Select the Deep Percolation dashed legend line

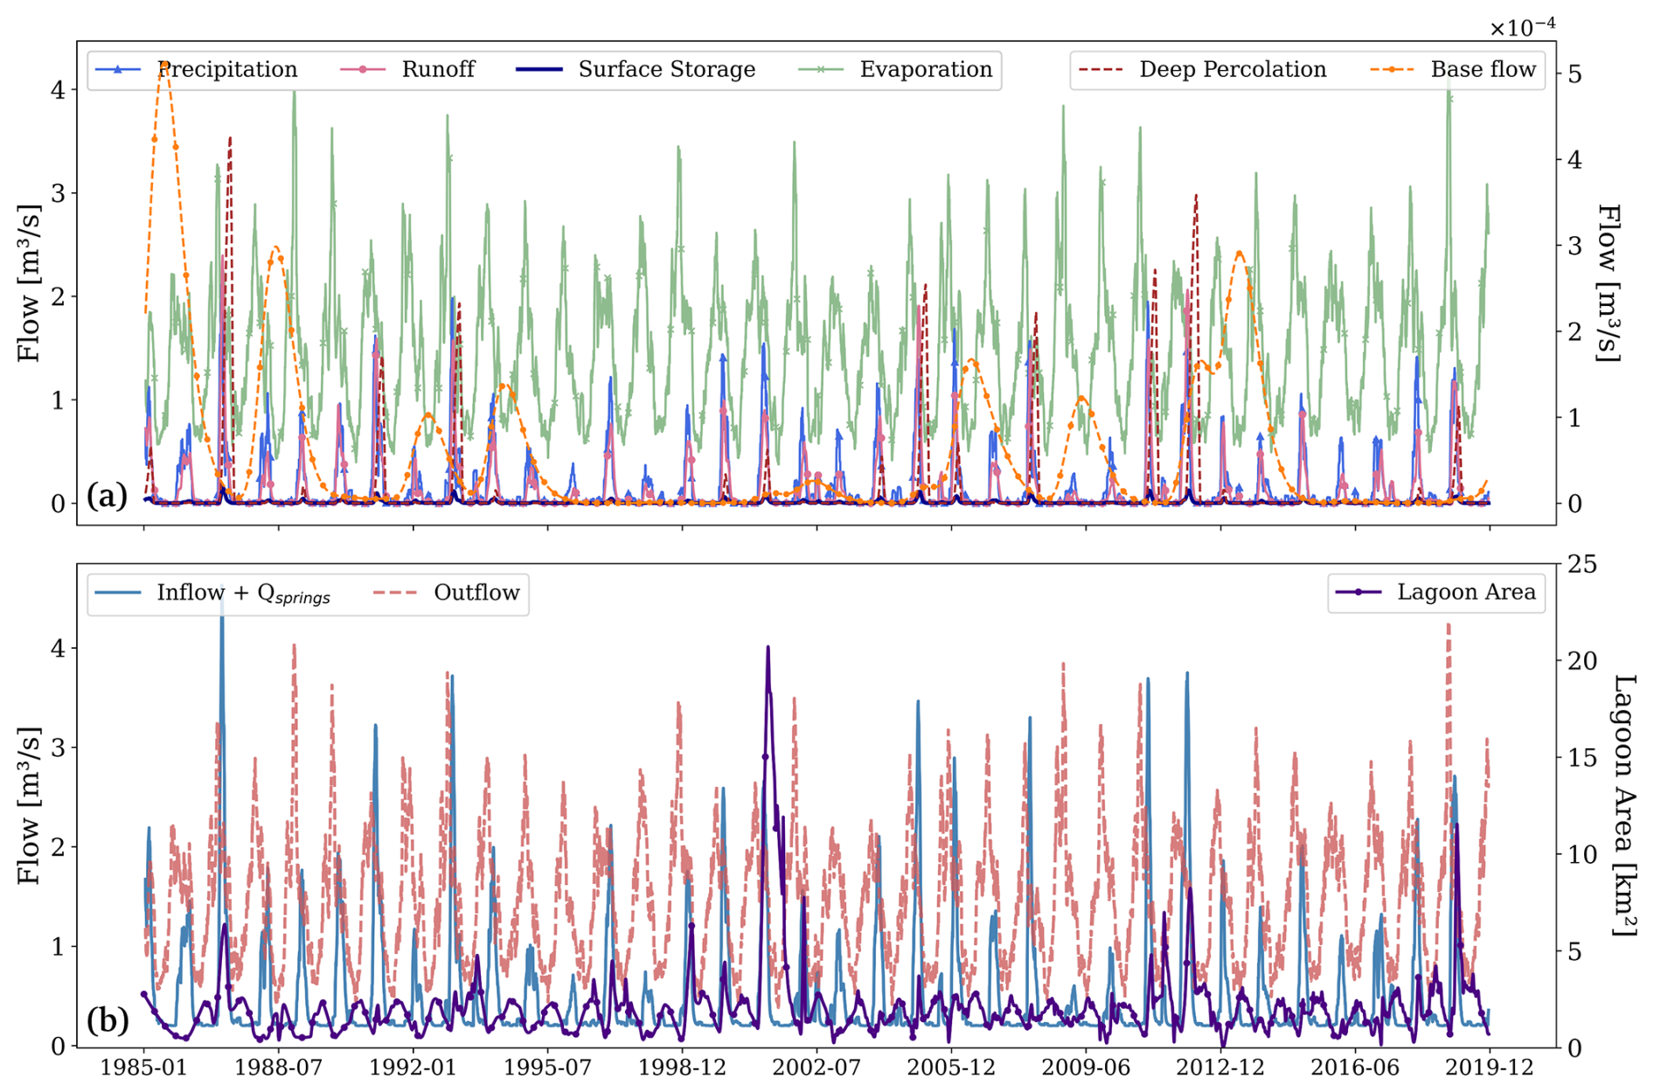(x=1101, y=70)
